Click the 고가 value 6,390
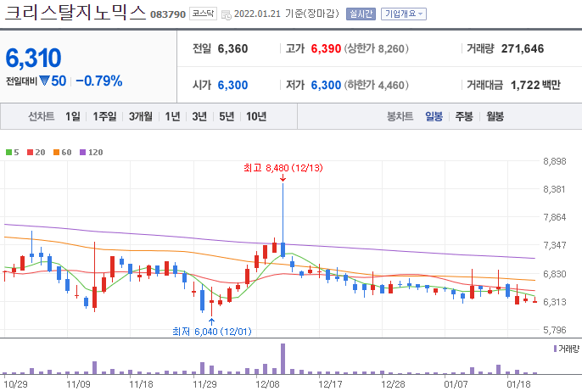This screenshot has width=582, height=391. click(326, 48)
